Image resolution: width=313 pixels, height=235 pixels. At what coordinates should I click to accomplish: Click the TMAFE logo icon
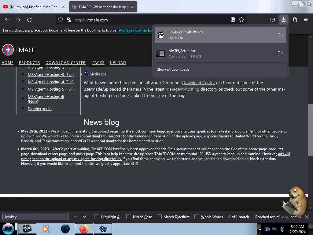pyautogui.click(x=8, y=50)
